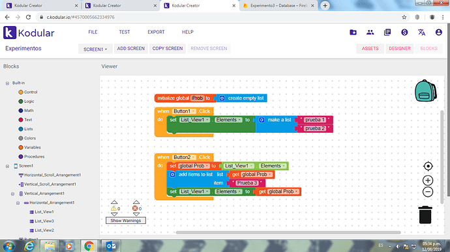
Task: Open the backpack icon in viewer
Action: coord(426,91)
